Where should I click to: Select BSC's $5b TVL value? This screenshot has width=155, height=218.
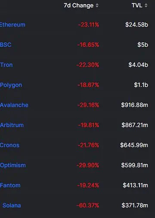click(143, 45)
